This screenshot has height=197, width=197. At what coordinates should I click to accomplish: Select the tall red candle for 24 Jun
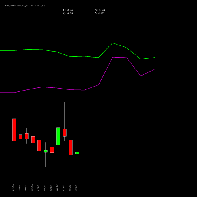14,130
